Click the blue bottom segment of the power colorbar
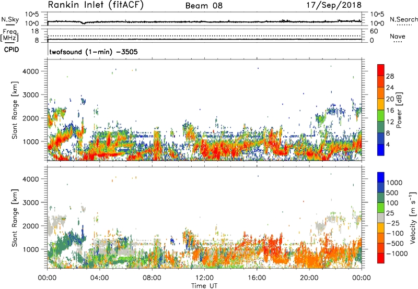 [x=381, y=150]
